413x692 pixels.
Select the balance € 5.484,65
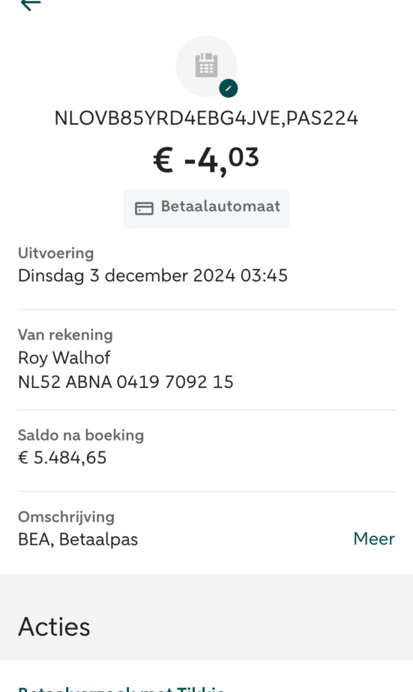(x=62, y=458)
